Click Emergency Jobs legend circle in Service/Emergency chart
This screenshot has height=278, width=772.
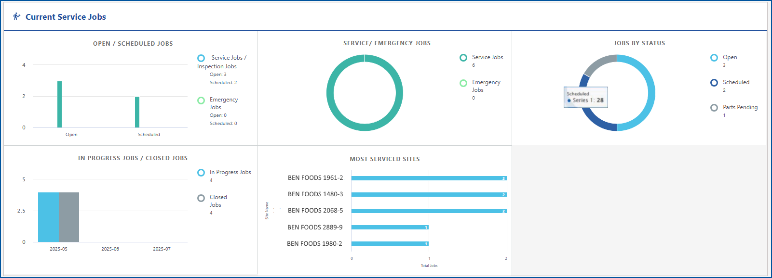463,83
